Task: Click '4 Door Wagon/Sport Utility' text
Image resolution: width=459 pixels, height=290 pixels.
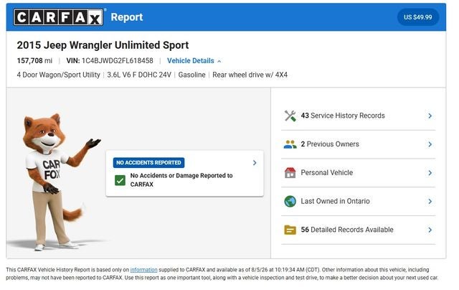Action: click(x=58, y=75)
